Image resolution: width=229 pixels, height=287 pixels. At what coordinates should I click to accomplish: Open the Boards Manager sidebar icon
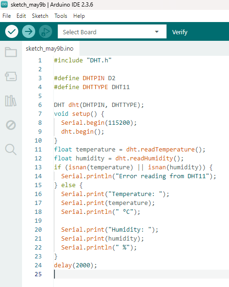tap(11, 76)
